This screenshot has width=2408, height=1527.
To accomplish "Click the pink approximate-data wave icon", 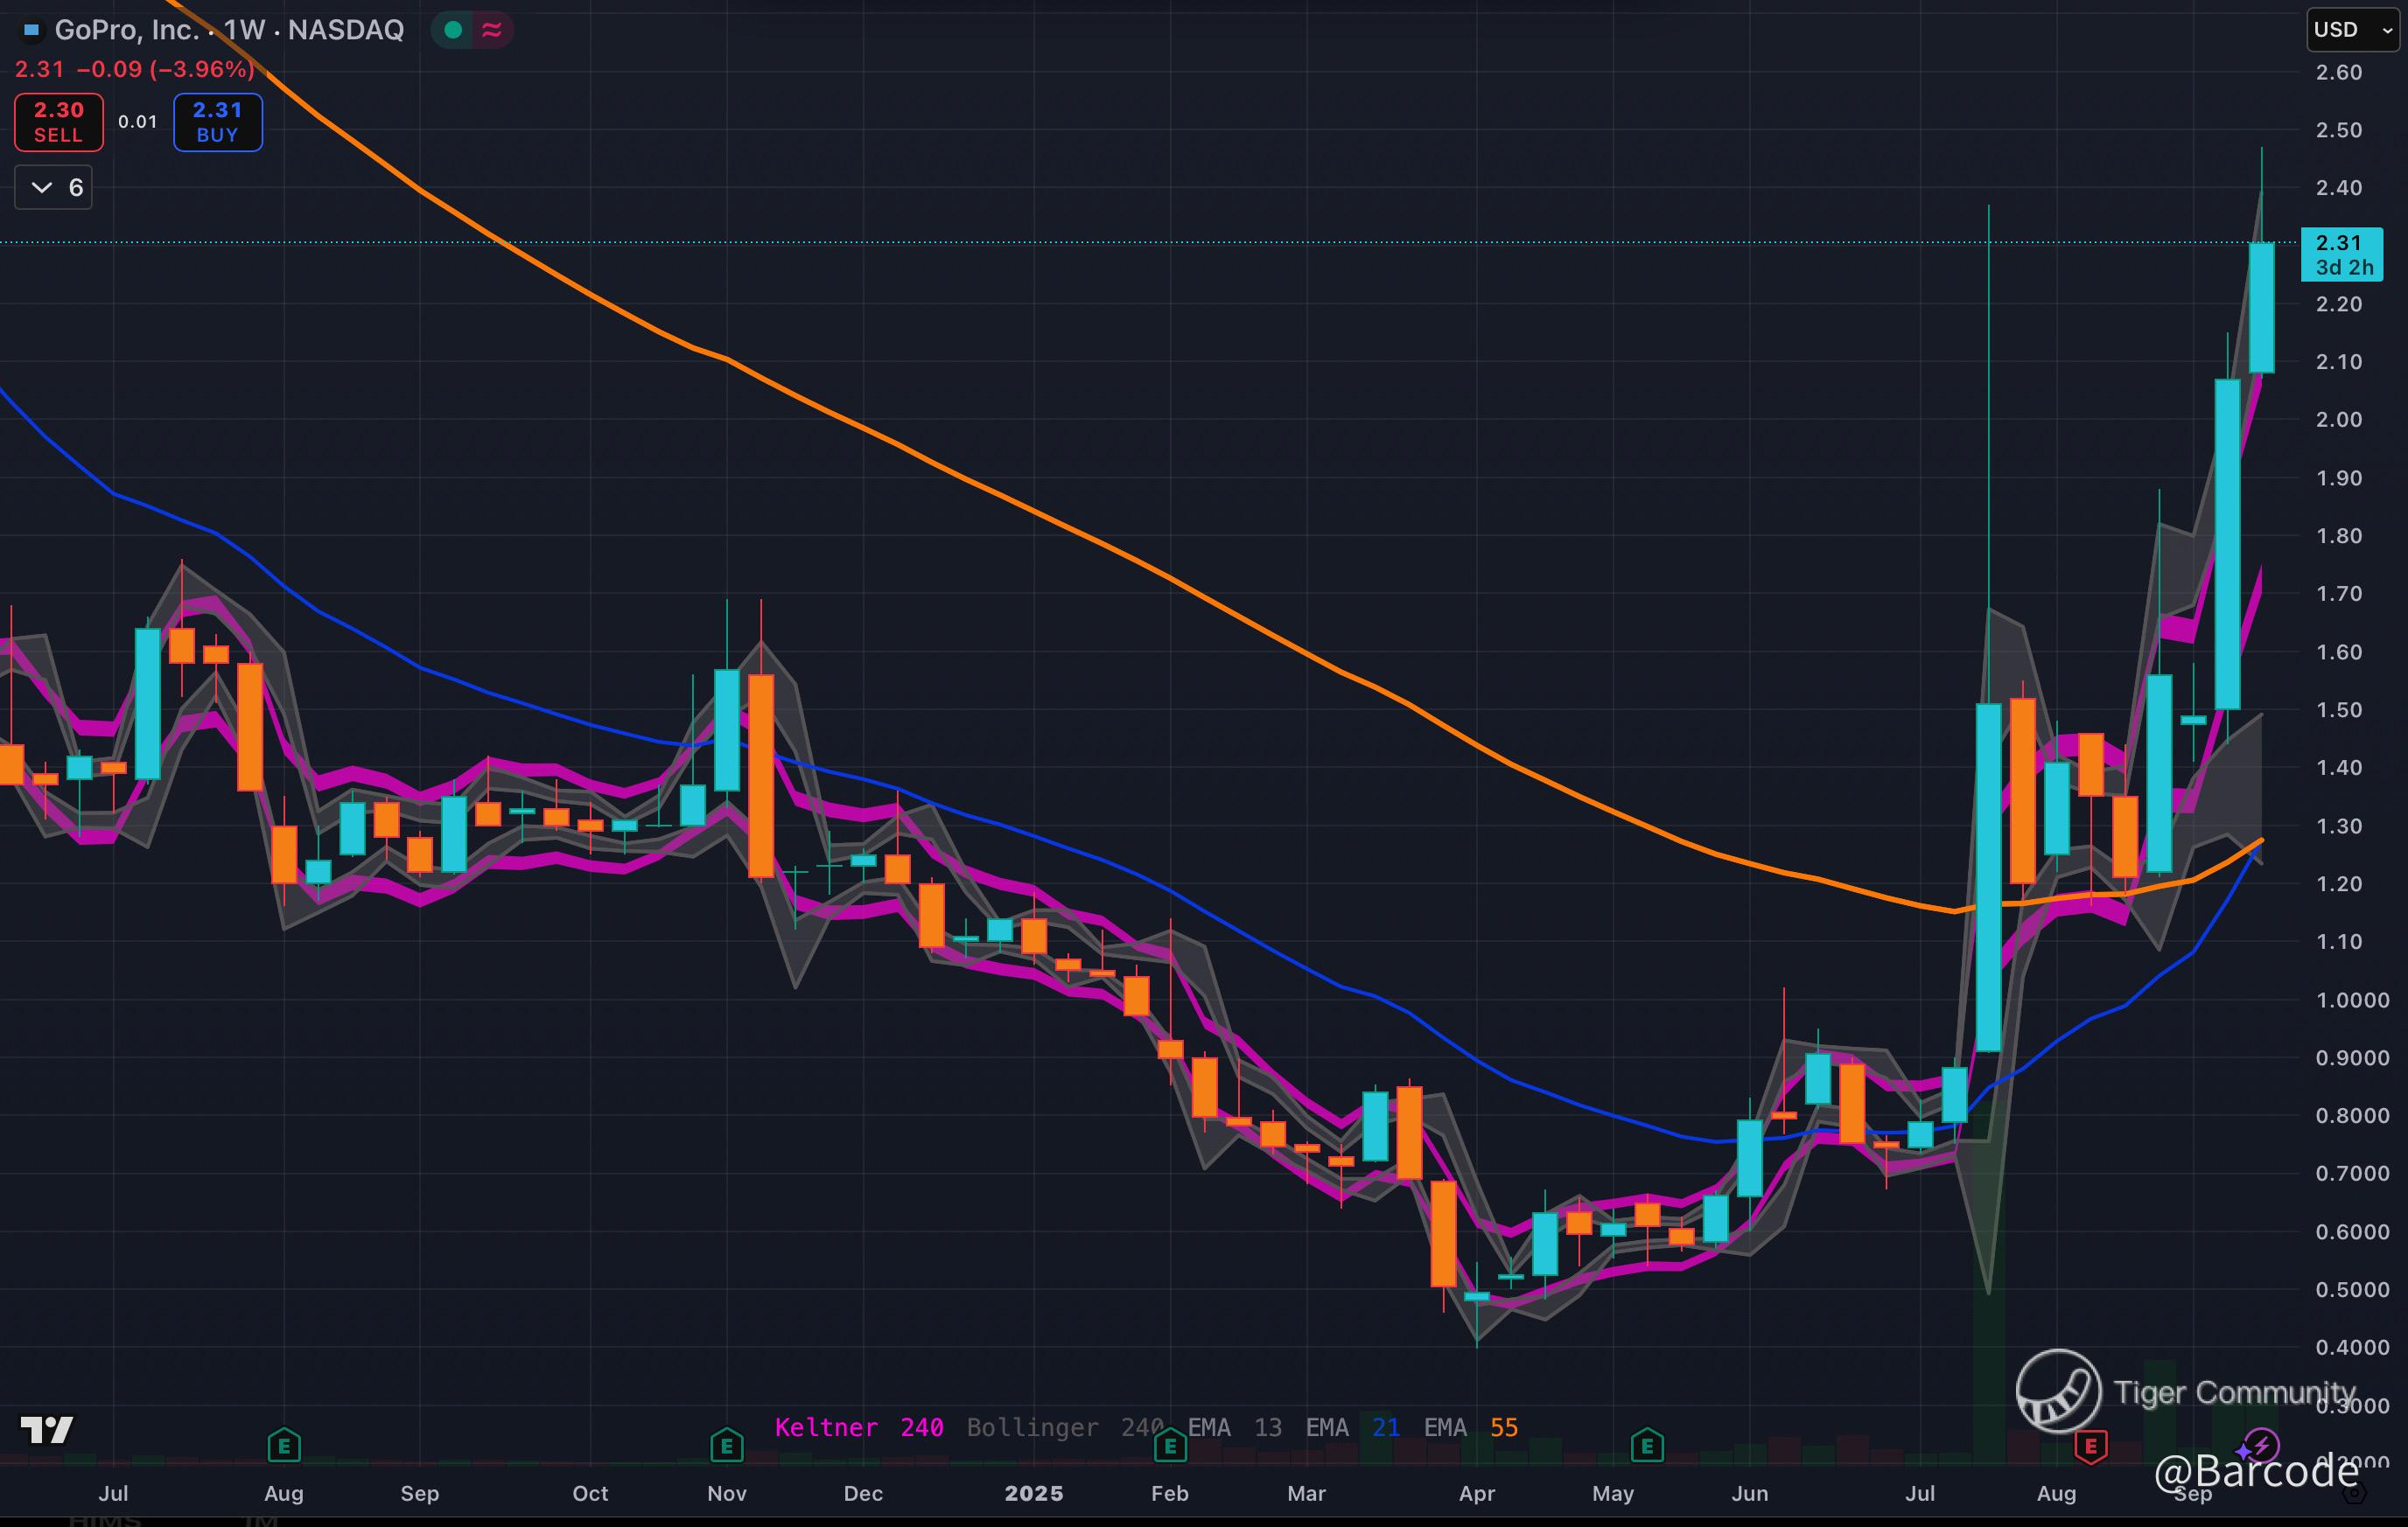I will click(x=492, y=30).
